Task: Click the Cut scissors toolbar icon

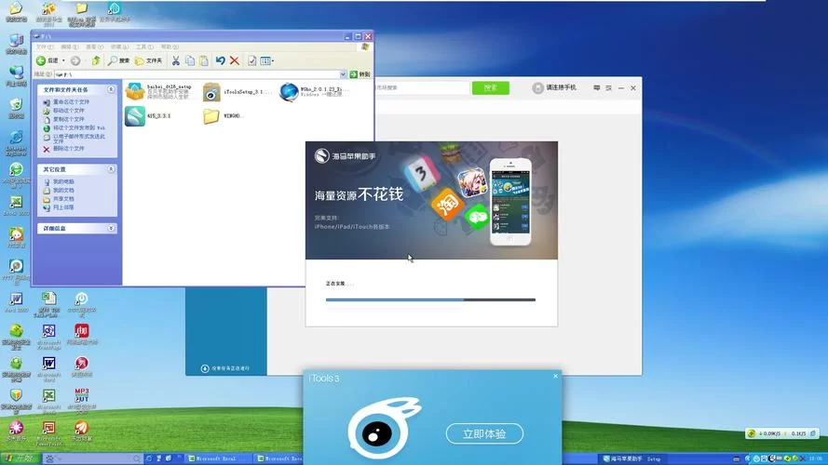Action: 177,60
